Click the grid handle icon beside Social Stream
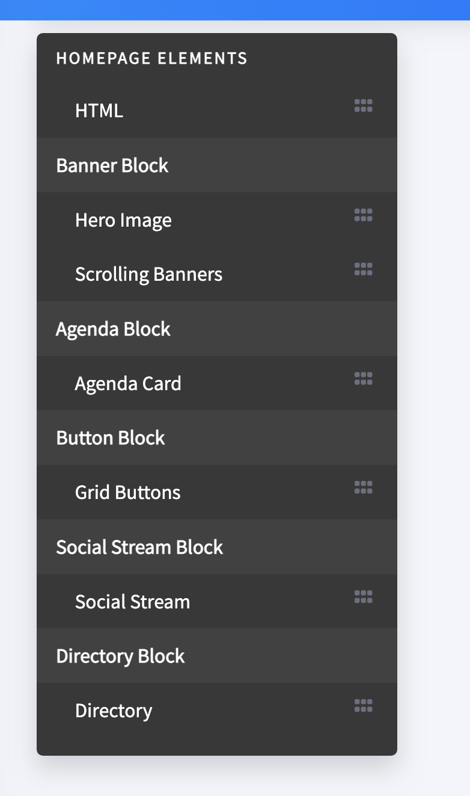The image size is (470, 796). (363, 596)
